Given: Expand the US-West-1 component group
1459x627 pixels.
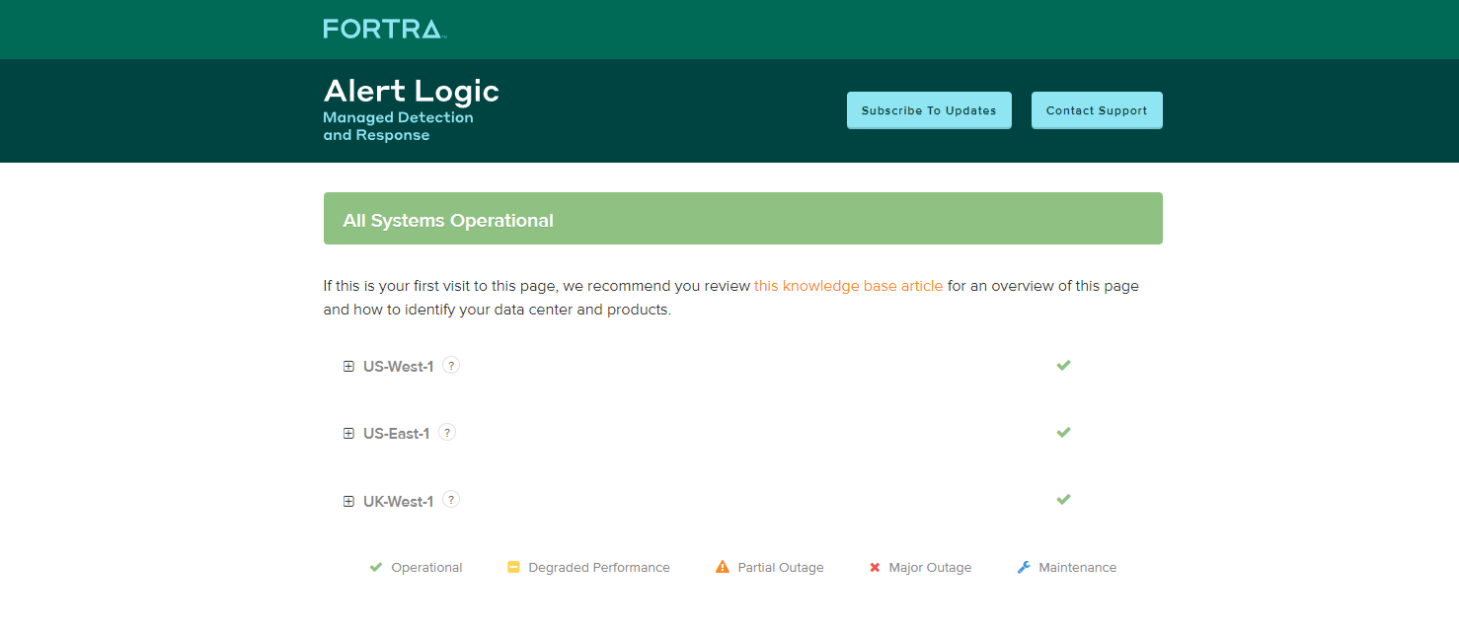Looking at the screenshot, I should 348,367.
